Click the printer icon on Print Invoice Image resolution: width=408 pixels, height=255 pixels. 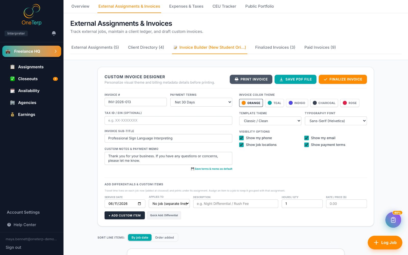(x=237, y=79)
